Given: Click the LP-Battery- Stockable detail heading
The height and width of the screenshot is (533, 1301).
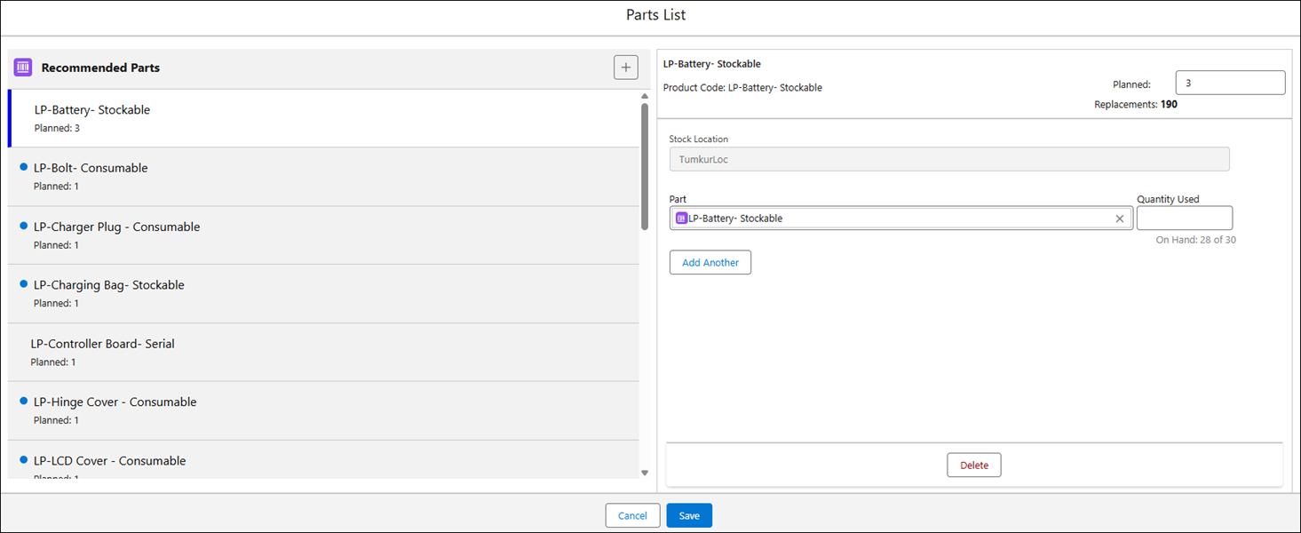Looking at the screenshot, I should point(712,64).
